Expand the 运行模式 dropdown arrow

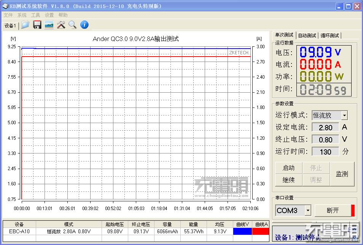coord(344,115)
